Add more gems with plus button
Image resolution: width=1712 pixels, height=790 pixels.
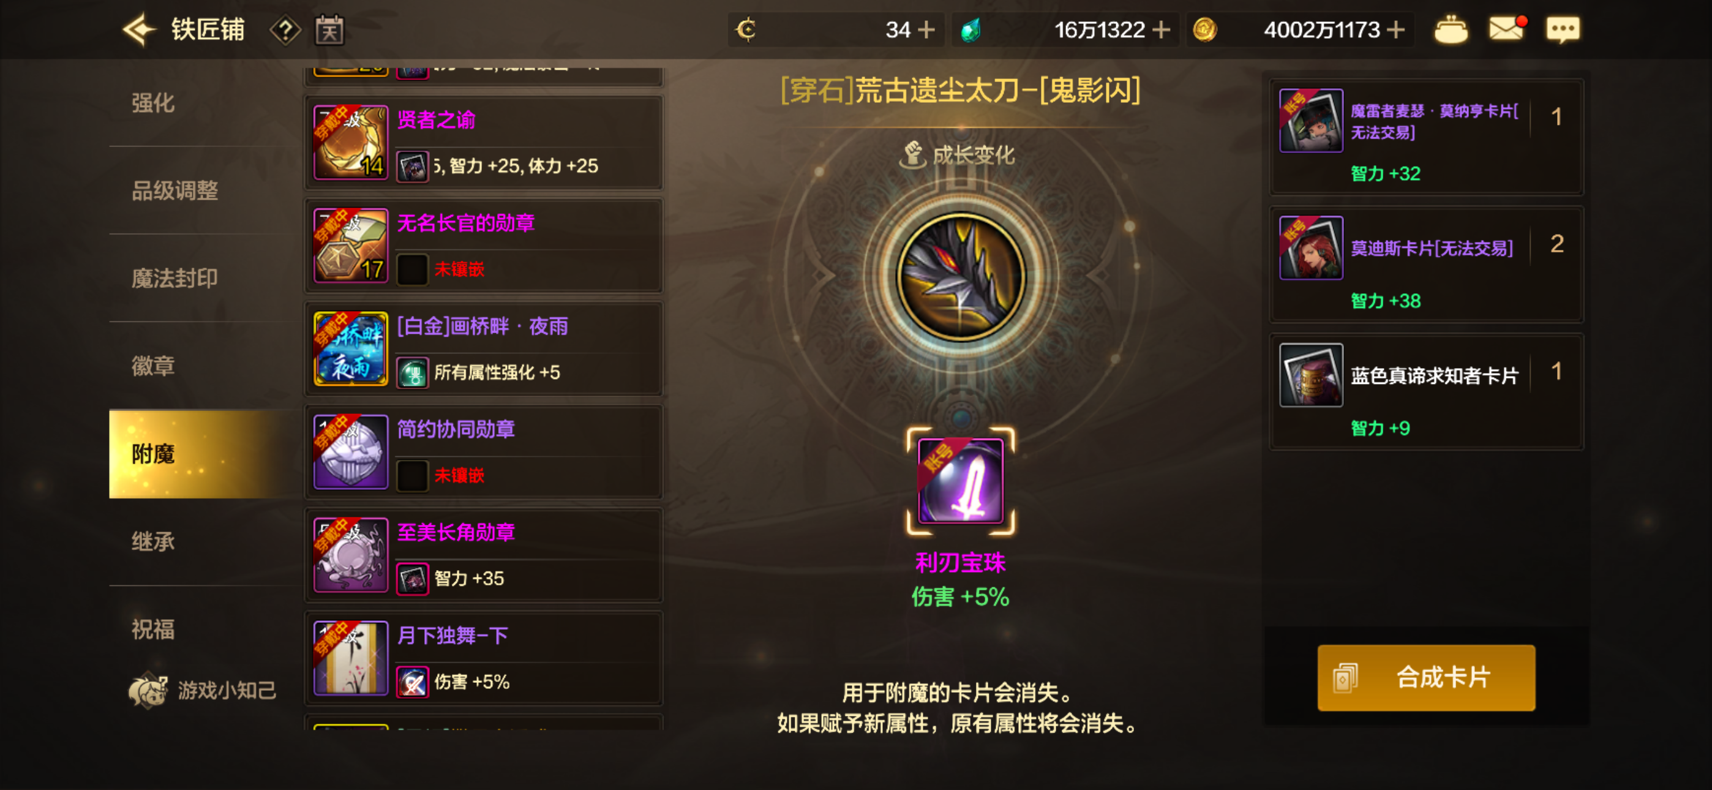coord(1160,30)
